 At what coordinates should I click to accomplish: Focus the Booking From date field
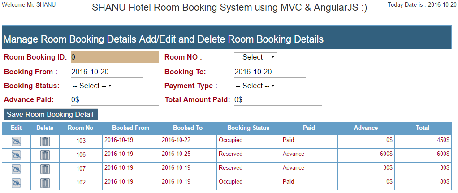tap(107, 72)
